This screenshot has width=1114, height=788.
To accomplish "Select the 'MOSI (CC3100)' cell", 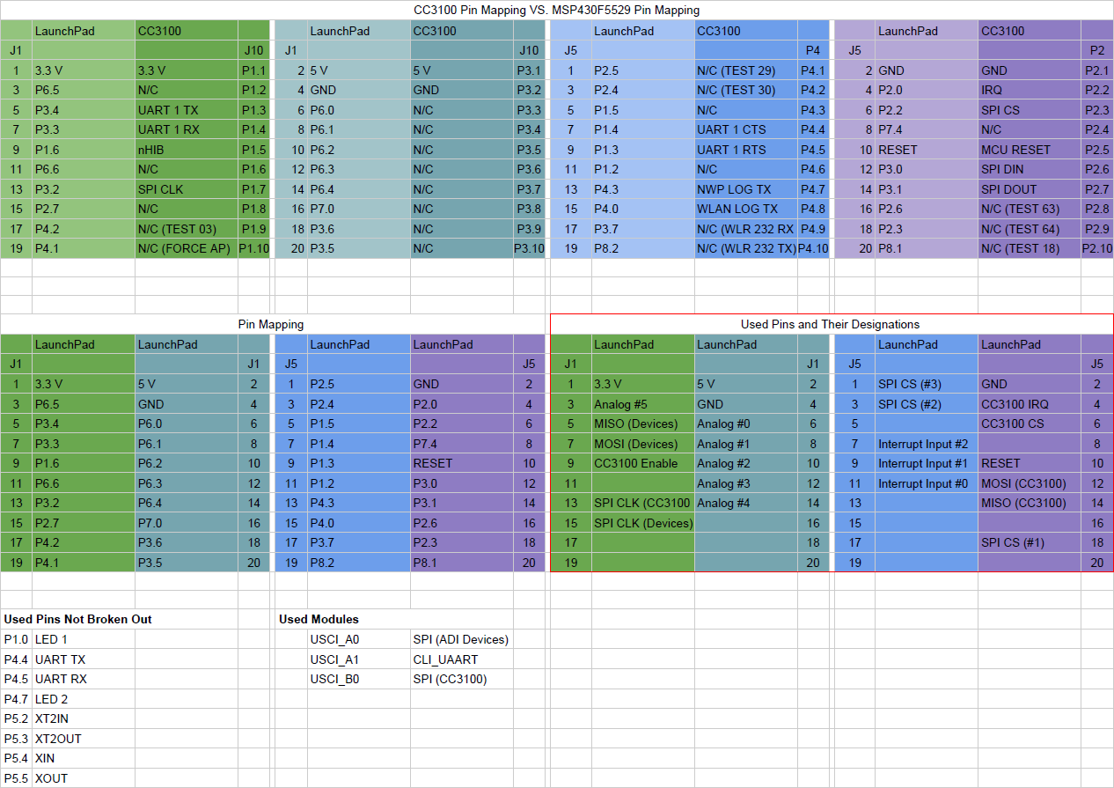I will (x=1030, y=483).
